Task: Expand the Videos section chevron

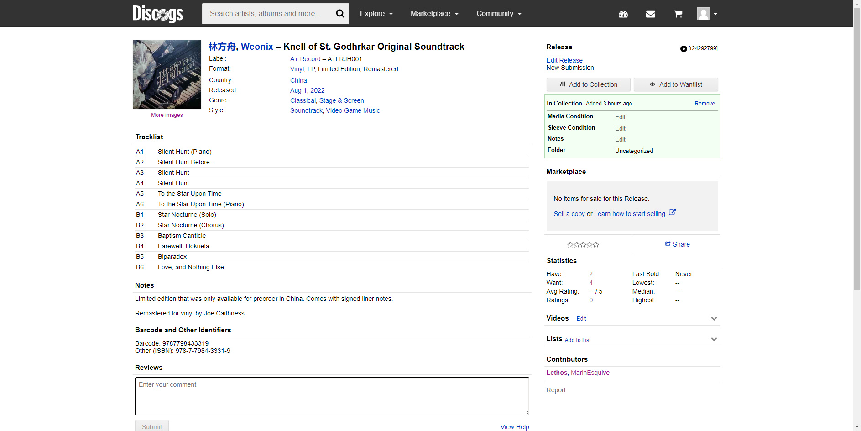Action: [x=714, y=319]
